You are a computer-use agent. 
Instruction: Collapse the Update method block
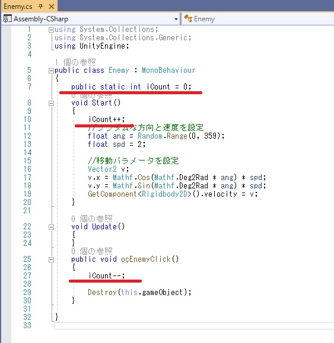(x=51, y=227)
